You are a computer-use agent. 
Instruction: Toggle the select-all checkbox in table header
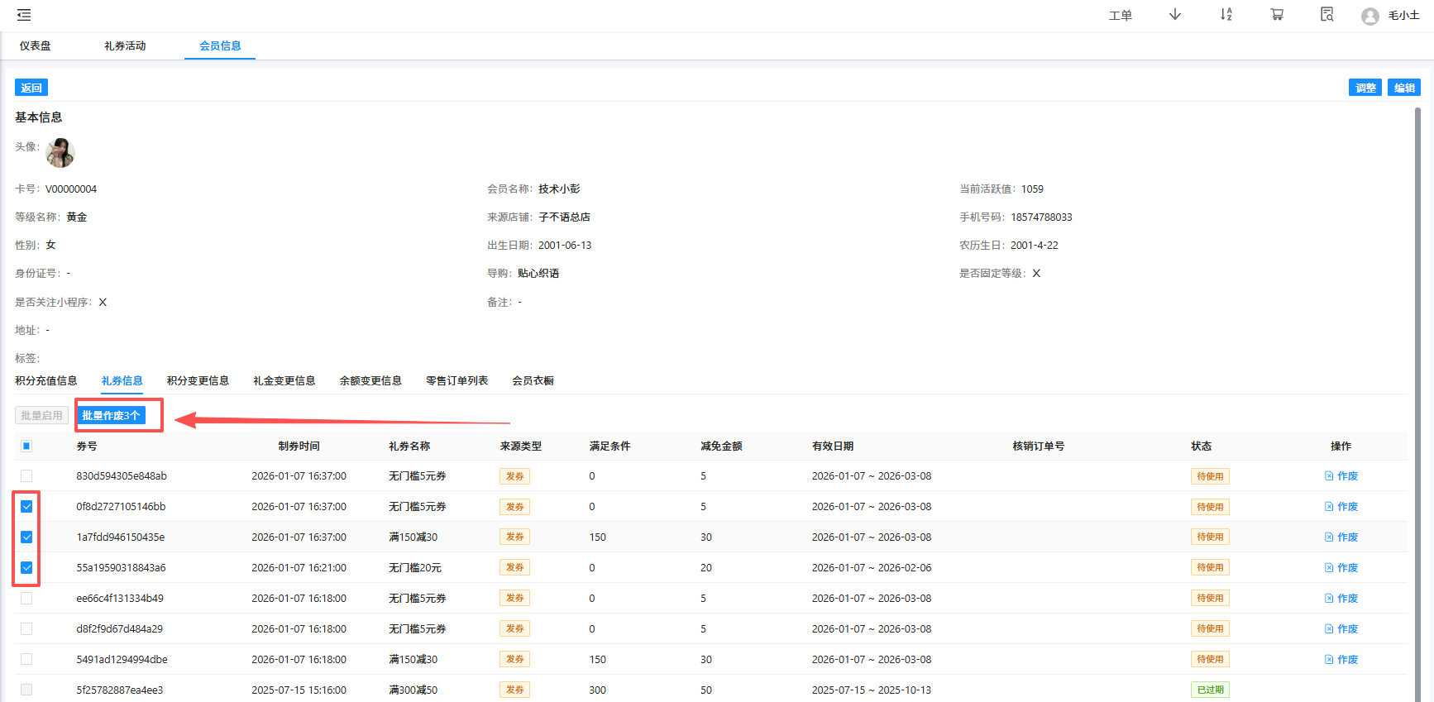coord(26,447)
